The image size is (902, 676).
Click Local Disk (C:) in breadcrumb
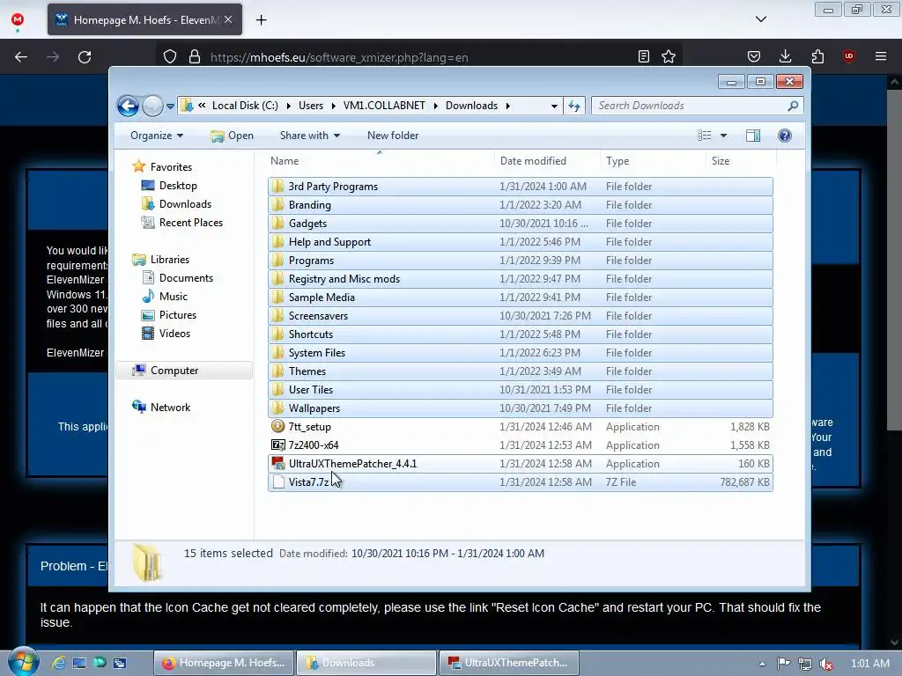(x=245, y=106)
